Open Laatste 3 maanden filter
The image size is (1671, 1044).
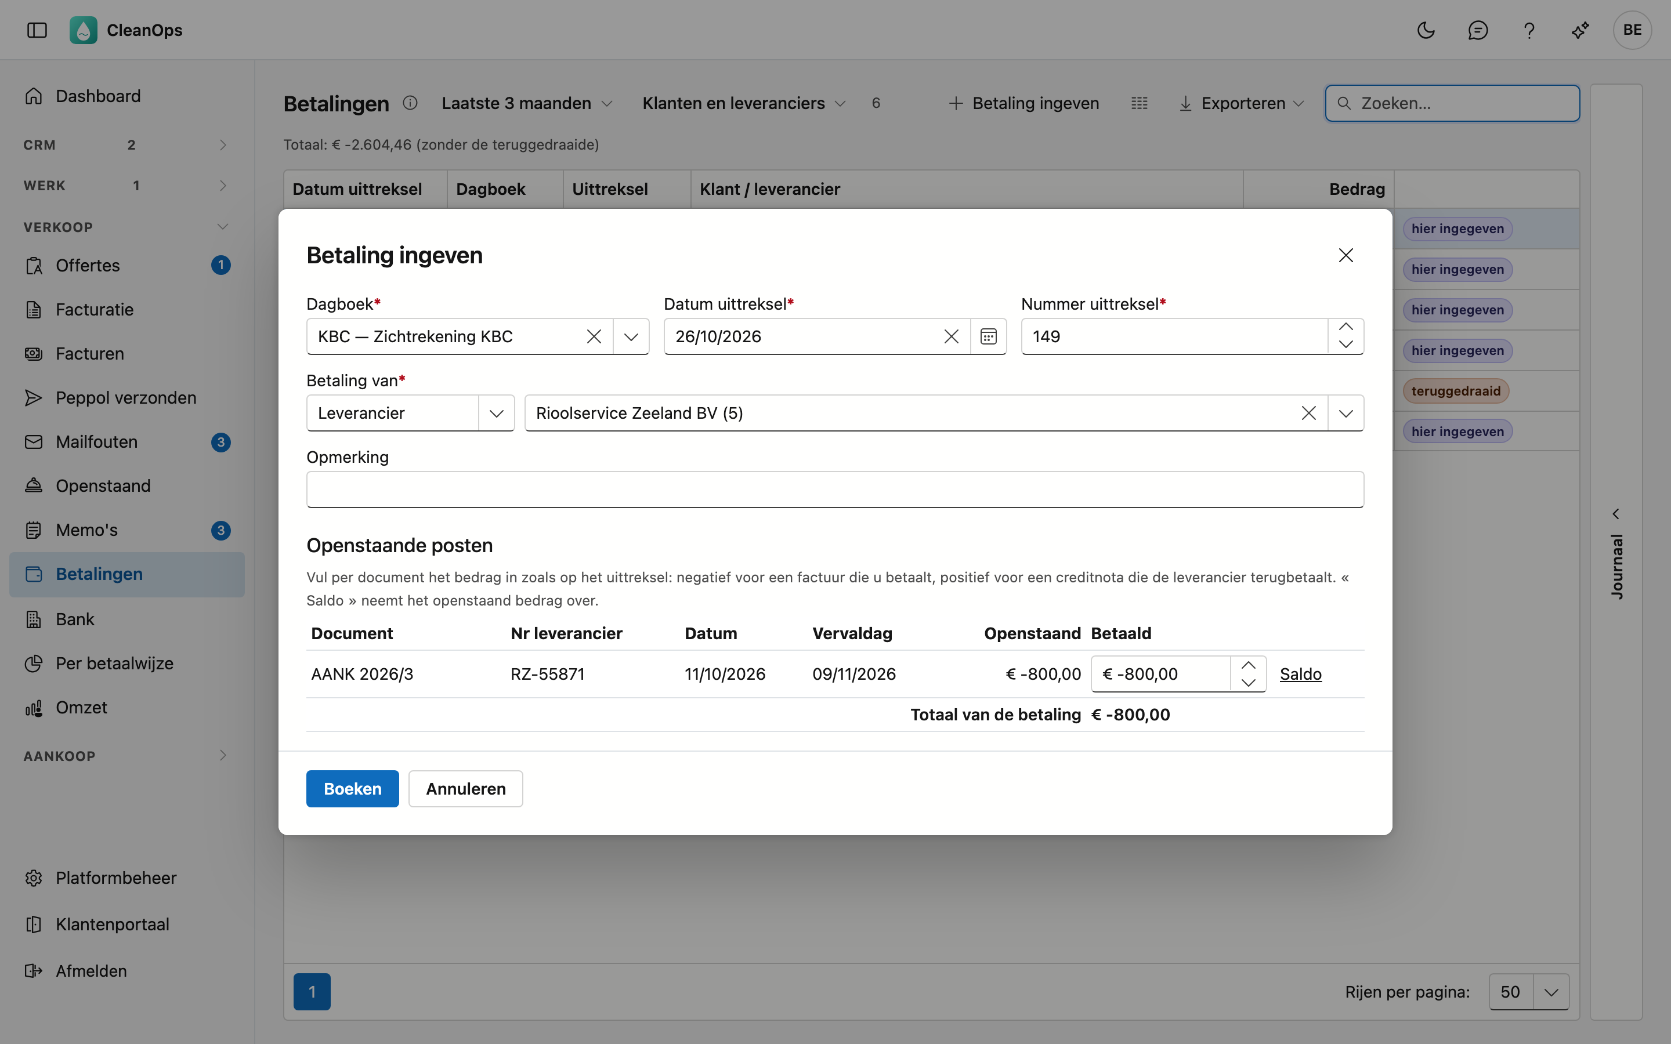pos(527,103)
